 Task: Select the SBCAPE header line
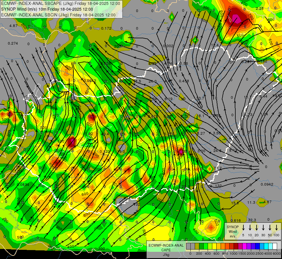pyautogui.click(x=60, y=3)
